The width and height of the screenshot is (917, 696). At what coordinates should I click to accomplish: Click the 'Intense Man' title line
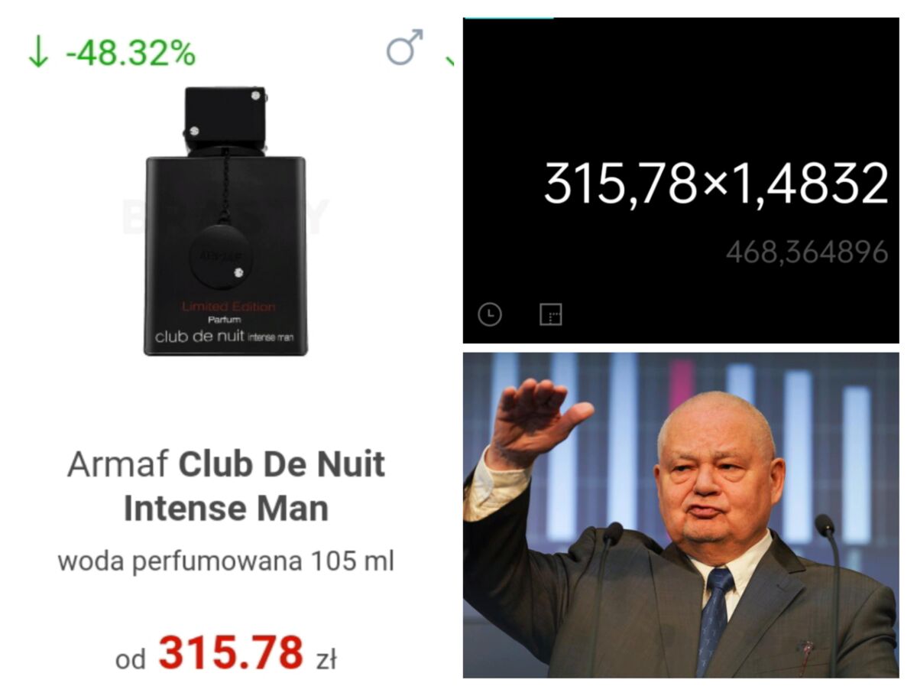[226, 509]
